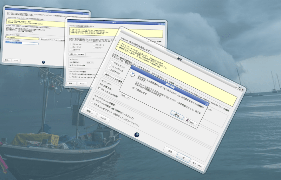Select アカウントの保存 radio in upright 設定 window
The image size is (281, 180).
coord(70,74)
